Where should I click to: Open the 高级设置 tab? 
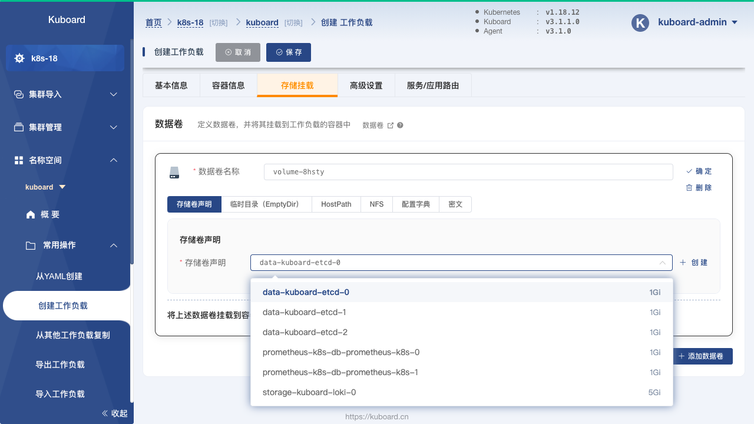[366, 85]
